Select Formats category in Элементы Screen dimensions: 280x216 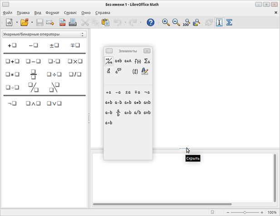[145, 71]
